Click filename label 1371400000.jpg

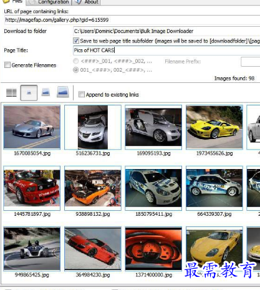pos(154,275)
